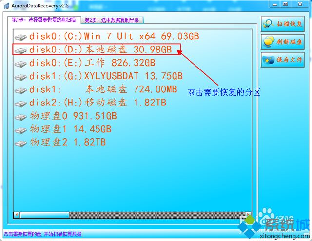Select disk1: 本地磁盘 724.00MB entry
312x241 pixels.
103,89
